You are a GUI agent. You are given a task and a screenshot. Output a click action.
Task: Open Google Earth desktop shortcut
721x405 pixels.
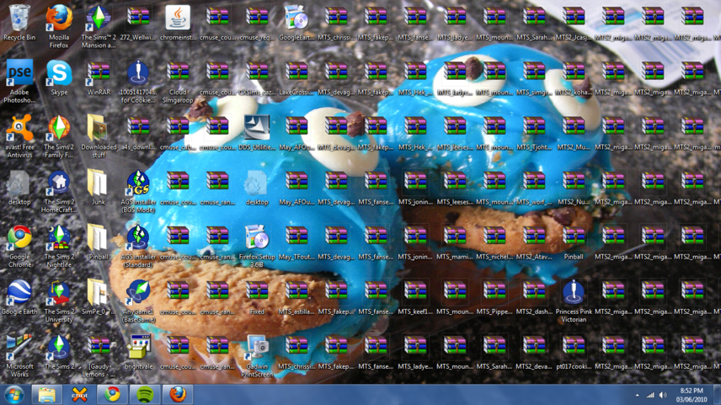click(19, 296)
